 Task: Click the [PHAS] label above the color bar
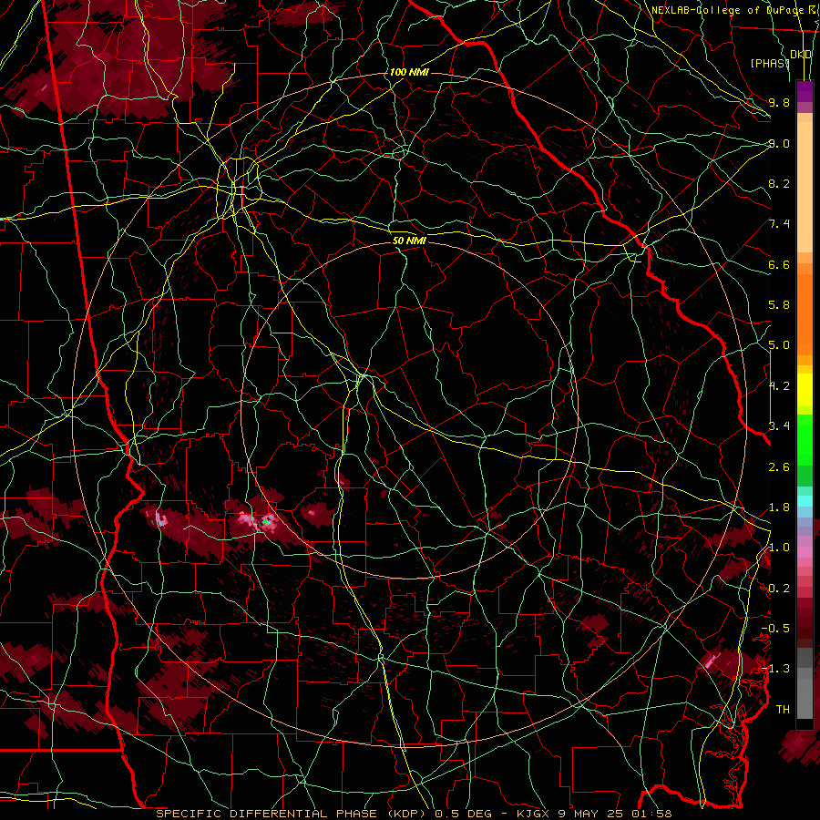pyautogui.click(x=769, y=63)
